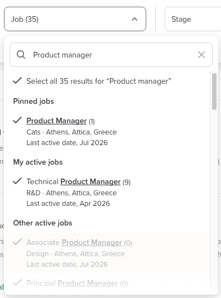Click the 'My active jobs' section heading
Viewport: 221px width, 298px height.
click(38, 162)
